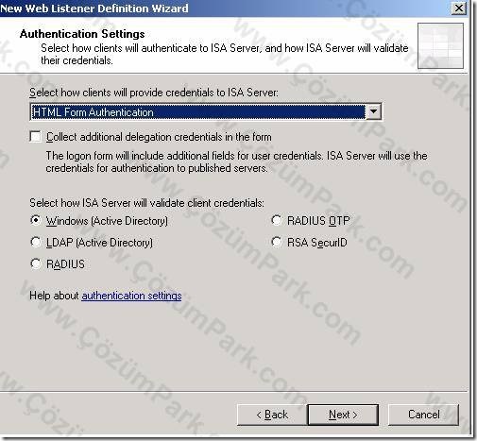Click the 'Select how ISA Server will validate' label
The width and height of the screenshot is (477, 441).
pyautogui.click(x=146, y=203)
